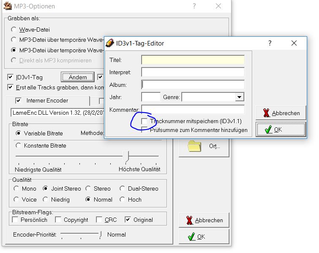This screenshot has width=319, height=253.
Task: Click the MP3-Optionen window app icon
Action: pos(8,6)
